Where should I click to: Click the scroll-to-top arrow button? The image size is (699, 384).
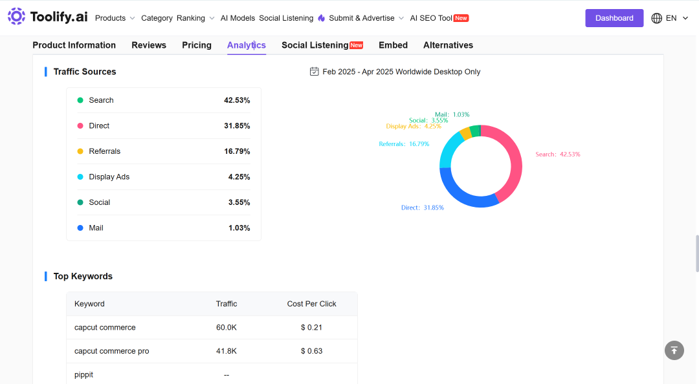click(x=674, y=350)
